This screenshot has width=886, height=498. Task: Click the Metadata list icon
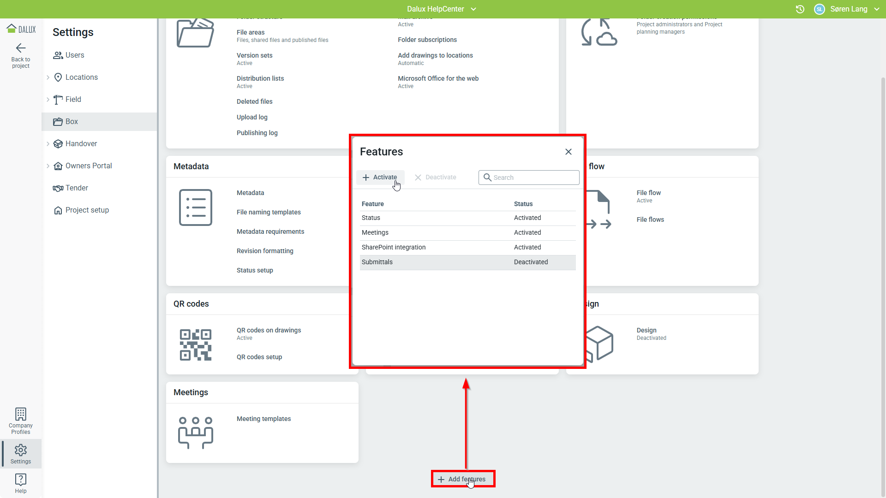click(196, 207)
